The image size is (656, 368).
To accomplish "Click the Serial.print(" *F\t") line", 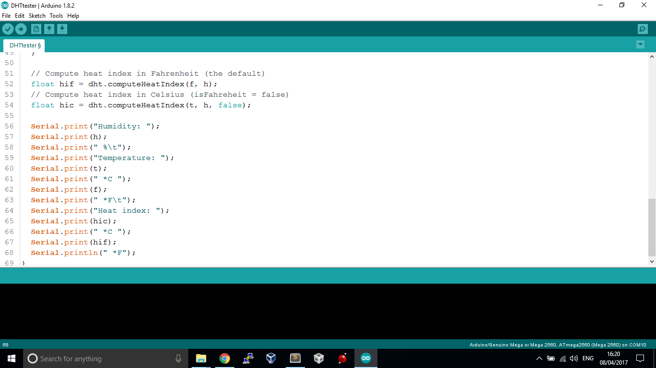I will pyautogui.click(x=84, y=200).
